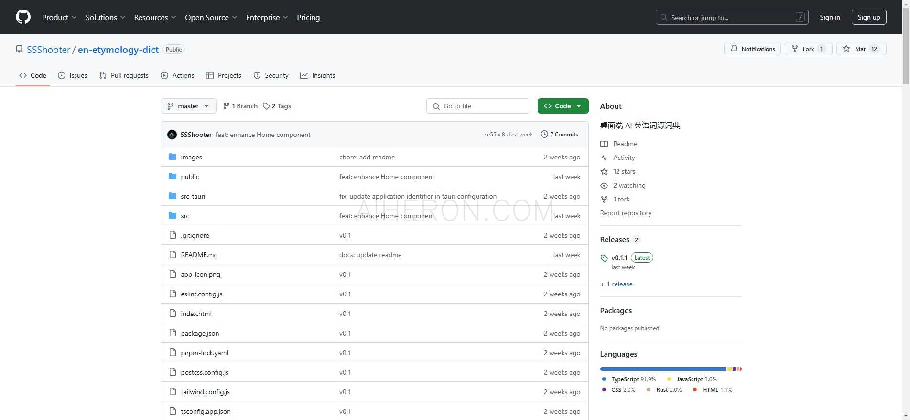Open the GitHub home logo
Image resolution: width=910 pixels, height=420 pixels.
point(23,17)
